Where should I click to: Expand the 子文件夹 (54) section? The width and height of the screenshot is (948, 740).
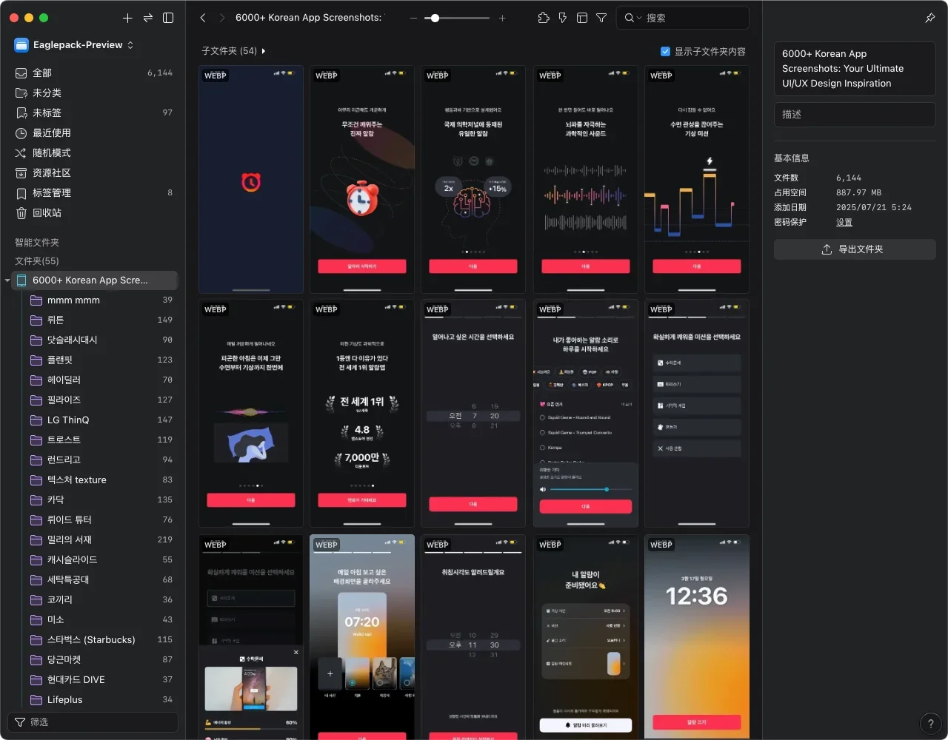tap(263, 51)
